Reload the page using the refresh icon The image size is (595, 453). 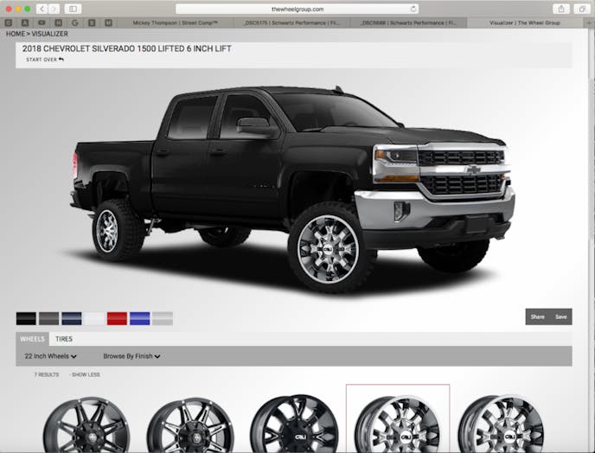413,9
